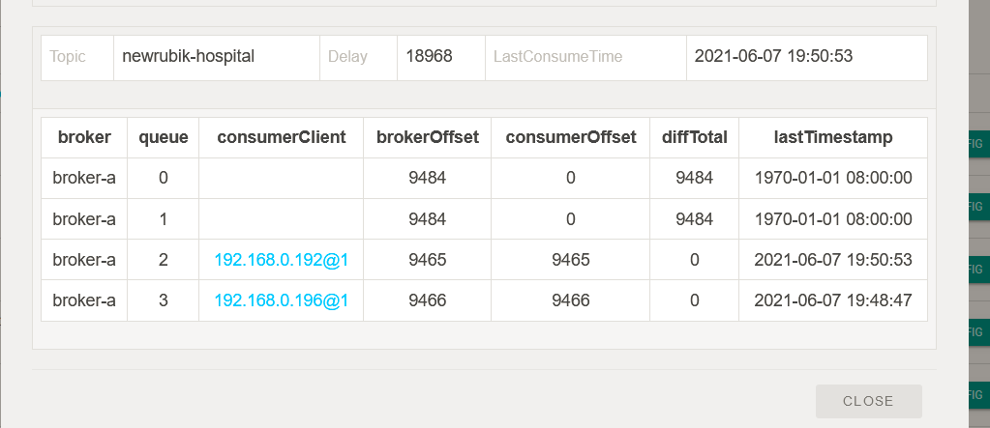Select the consumerOffset column header
The image size is (990, 428).
click(x=571, y=137)
